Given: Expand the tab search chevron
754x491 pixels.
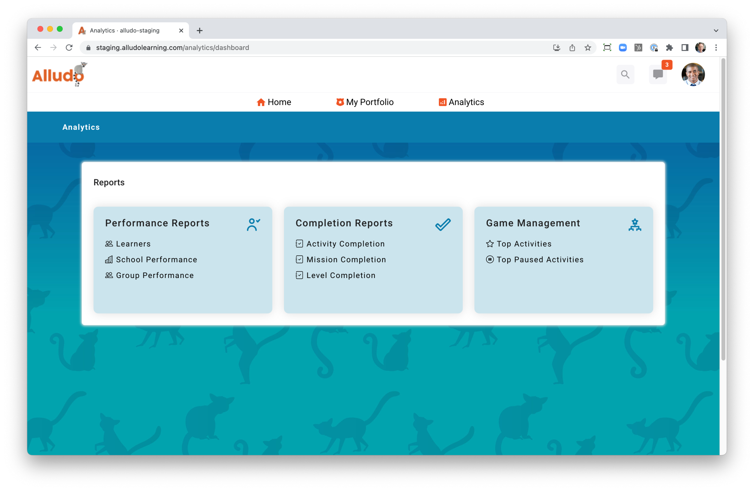Looking at the screenshot, I should 716,30.
